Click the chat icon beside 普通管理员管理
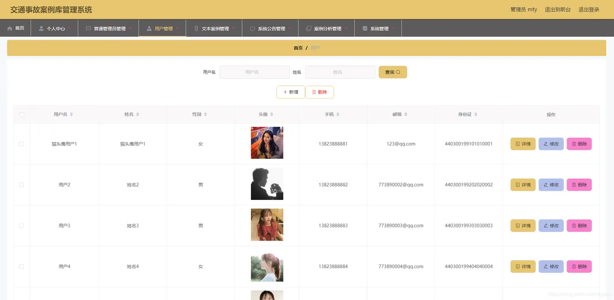This screenshot has width=614, height=300. click(89, 28)
